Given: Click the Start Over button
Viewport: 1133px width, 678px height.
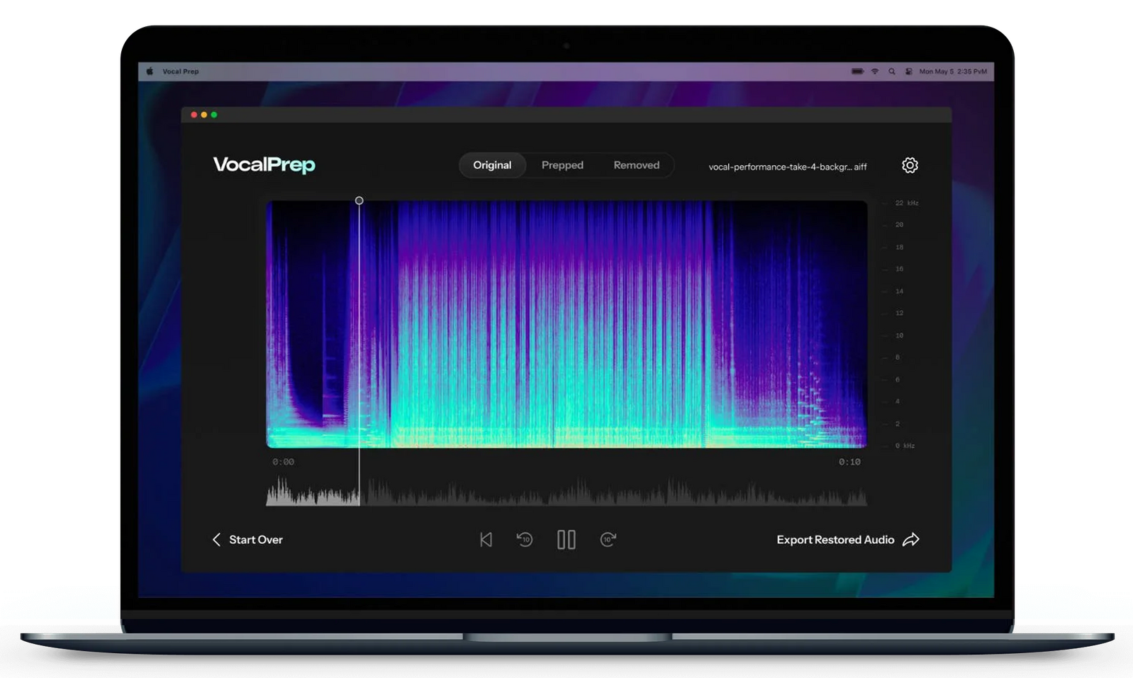Looking at the screenshot, I should [255, 540].
